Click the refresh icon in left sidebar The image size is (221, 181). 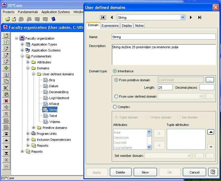coord(6,42)
